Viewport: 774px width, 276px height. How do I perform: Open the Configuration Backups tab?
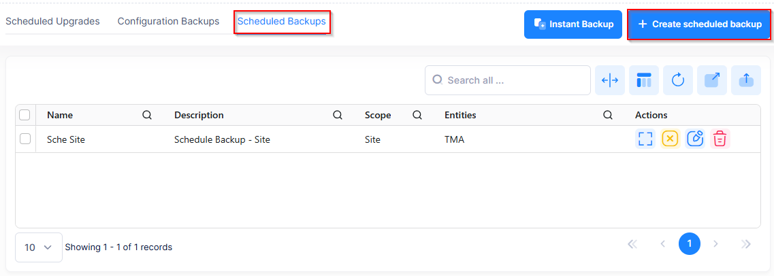[168, 21]
